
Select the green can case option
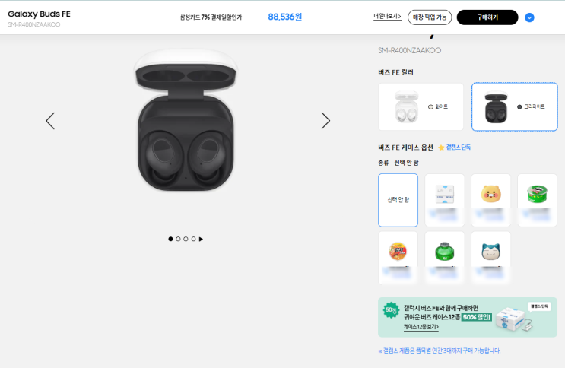coord(538,200)
